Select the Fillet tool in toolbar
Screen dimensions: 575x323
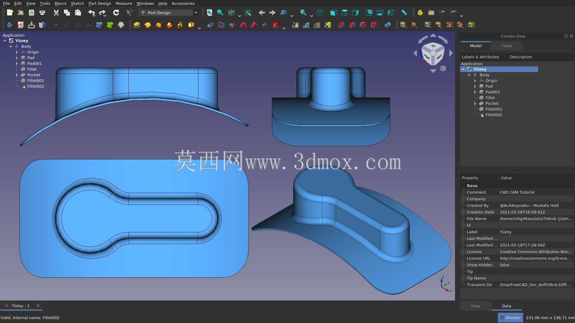(341, 25)
